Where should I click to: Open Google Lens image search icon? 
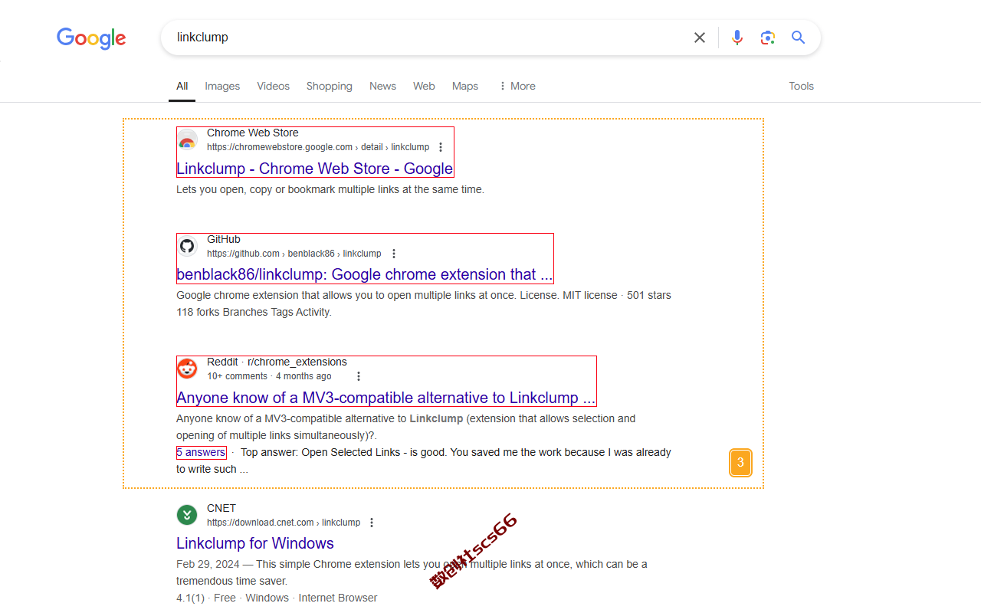(x=768, y=38)
